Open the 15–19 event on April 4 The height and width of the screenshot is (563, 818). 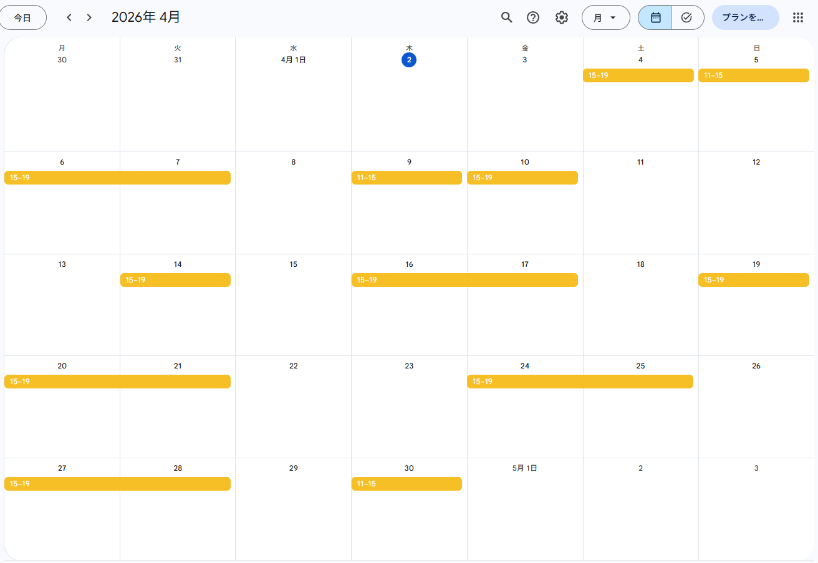(638, 75)
